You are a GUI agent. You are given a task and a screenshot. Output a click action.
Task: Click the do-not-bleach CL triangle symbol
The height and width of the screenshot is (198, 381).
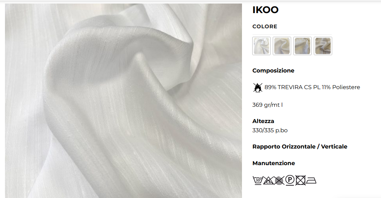pyautogui.click(x=269, y=180)
